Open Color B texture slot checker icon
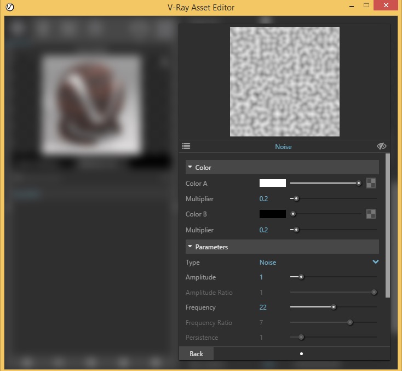The width and height of the screenshot is (402, 371). pyautogui.click(x=371, y=214)
